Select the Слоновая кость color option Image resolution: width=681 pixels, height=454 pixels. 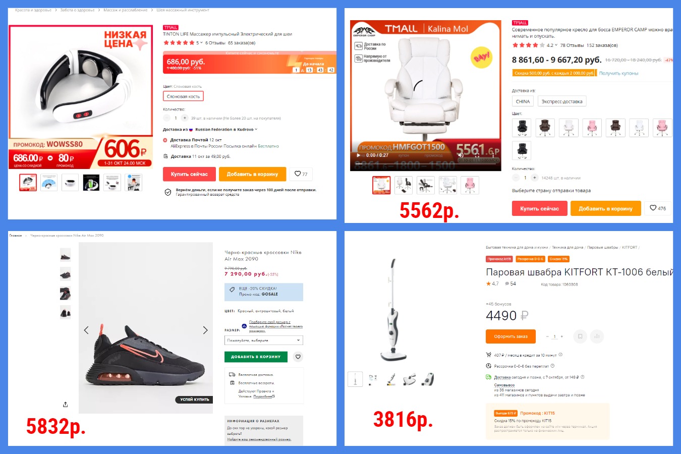(183, 96)
